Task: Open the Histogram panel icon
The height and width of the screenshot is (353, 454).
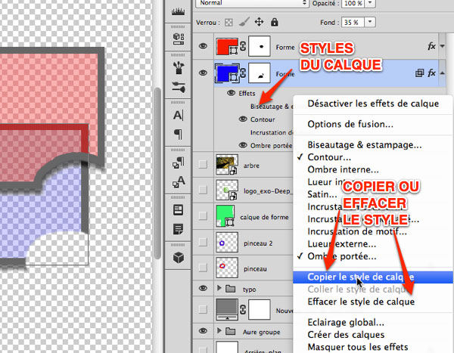Action: point(178,11)
